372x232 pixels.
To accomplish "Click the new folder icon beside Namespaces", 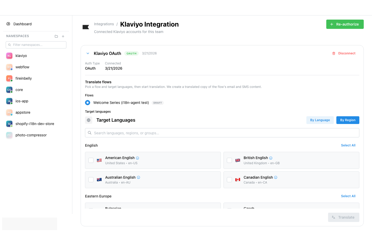I will pos(56,36).
